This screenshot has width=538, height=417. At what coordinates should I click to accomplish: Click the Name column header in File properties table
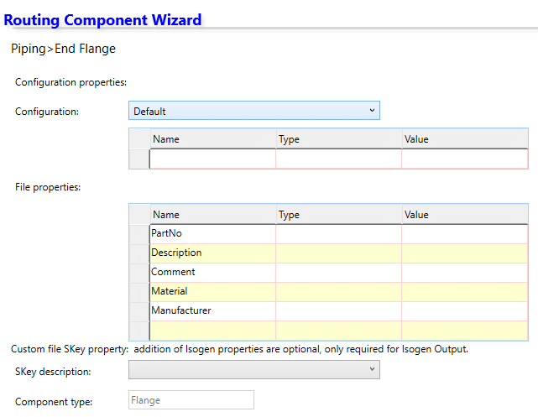(x=212, y=214)
